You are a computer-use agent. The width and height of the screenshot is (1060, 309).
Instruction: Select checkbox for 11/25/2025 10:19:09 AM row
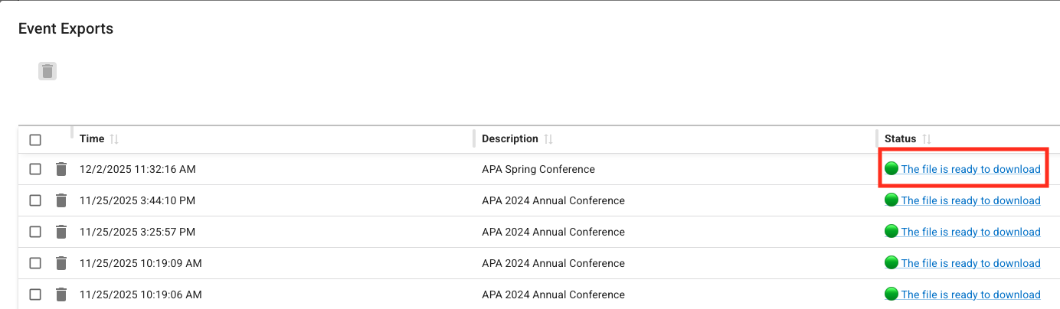tap(35, 263)
